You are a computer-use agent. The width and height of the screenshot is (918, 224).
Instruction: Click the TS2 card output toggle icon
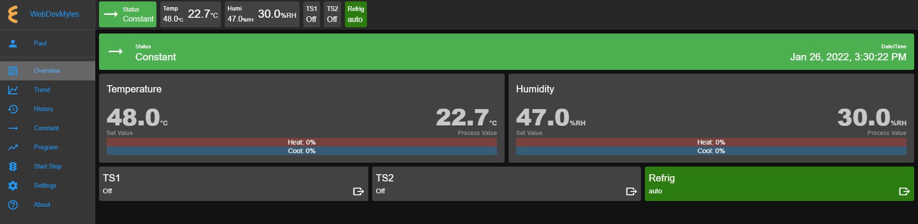[x=631, y=191]
